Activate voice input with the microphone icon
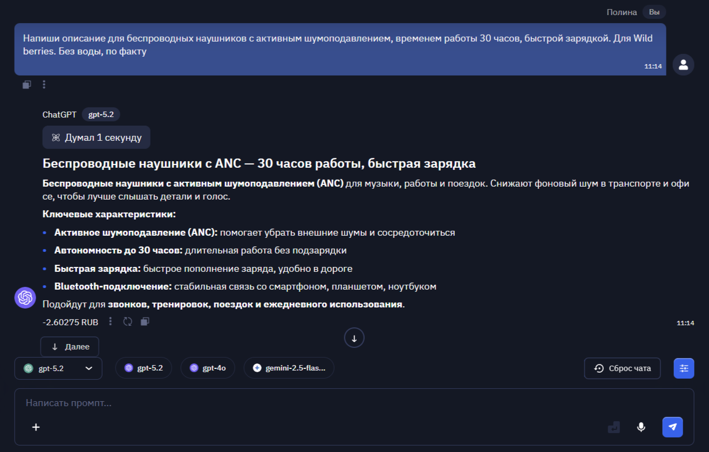 pyautogui.click(x=641, y=427)
